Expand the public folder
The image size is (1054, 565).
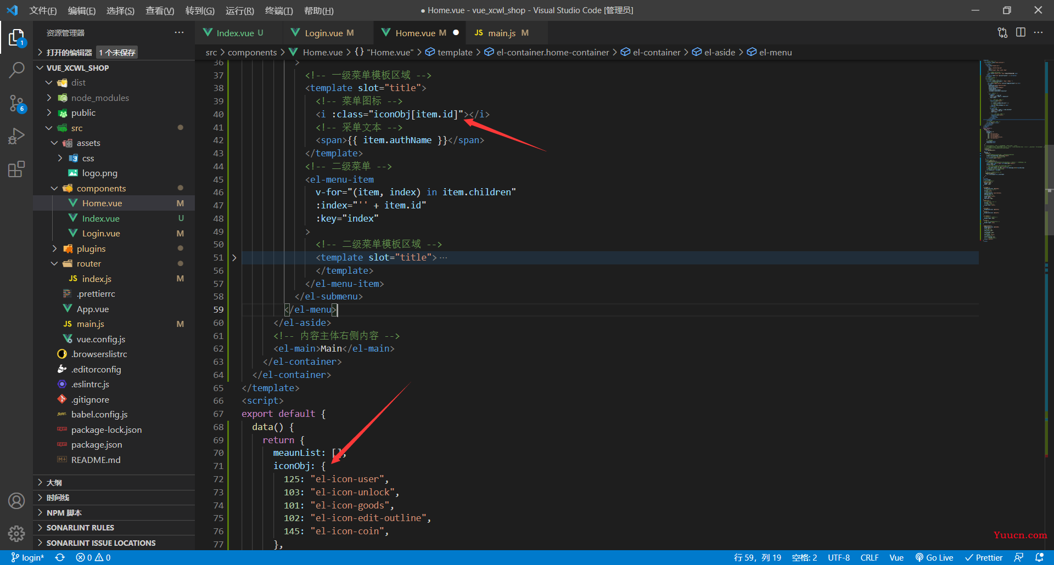83,112
